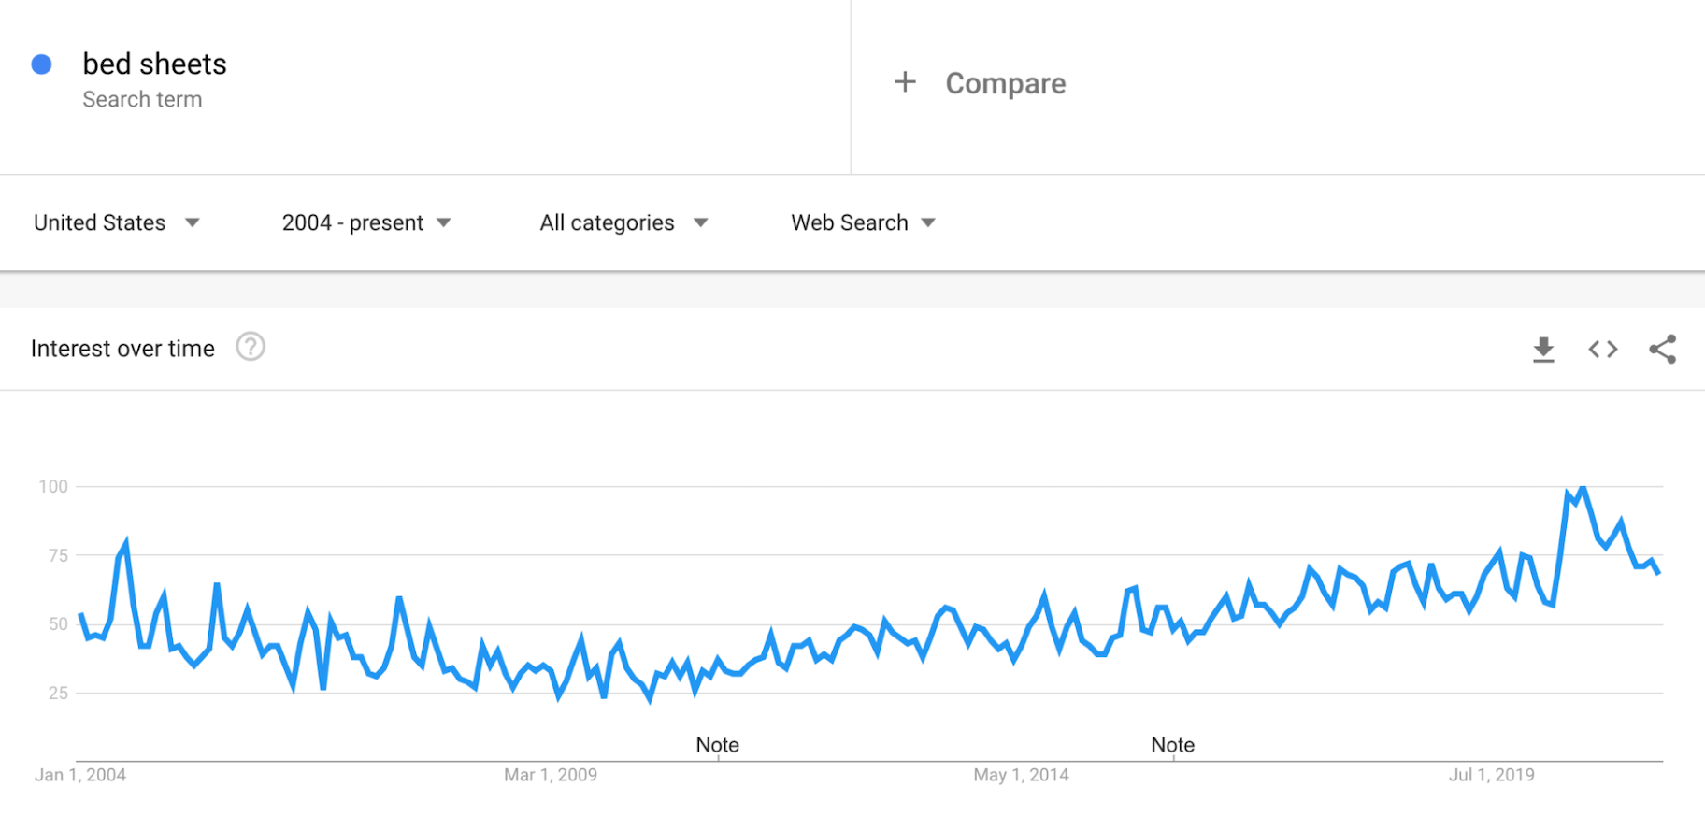Open the All categories dropdown

click(623, 222)
